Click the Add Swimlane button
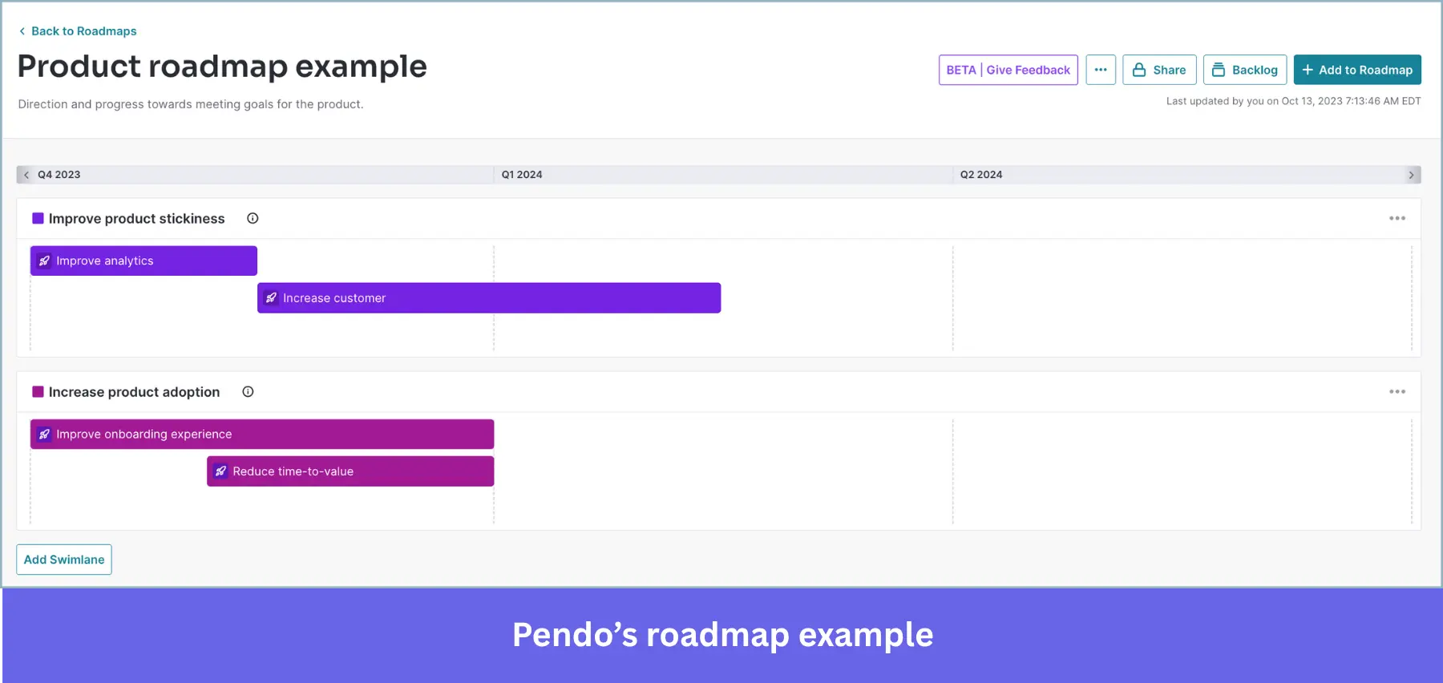Image resolution: width=1443 pixels, height=683 pixels. 63,559
